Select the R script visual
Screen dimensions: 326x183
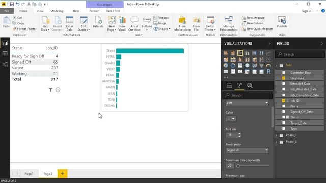(268, 72)
